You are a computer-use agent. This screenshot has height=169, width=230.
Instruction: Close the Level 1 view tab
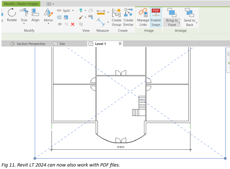120,44
